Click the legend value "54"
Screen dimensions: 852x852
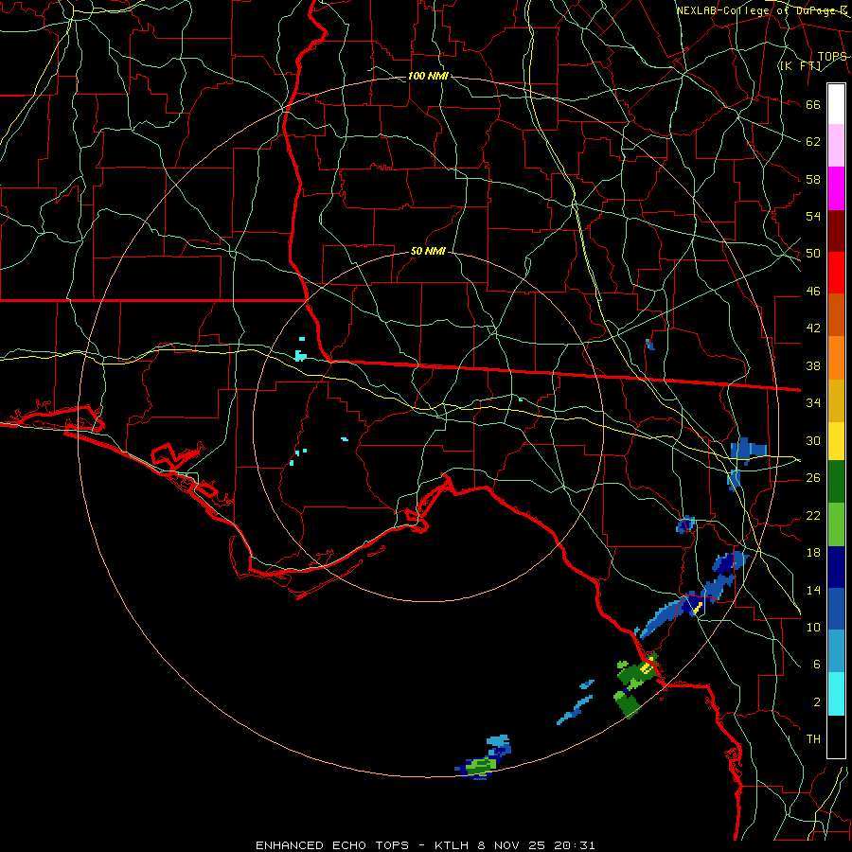813,216
